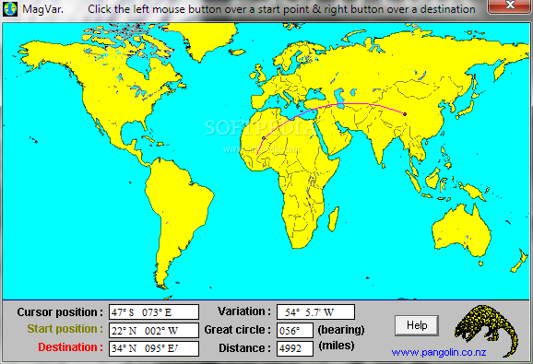Viewport: 533px width, 364px height.
Task: Click the start point marker in West Africa
Action: click(x=263, y=138)
